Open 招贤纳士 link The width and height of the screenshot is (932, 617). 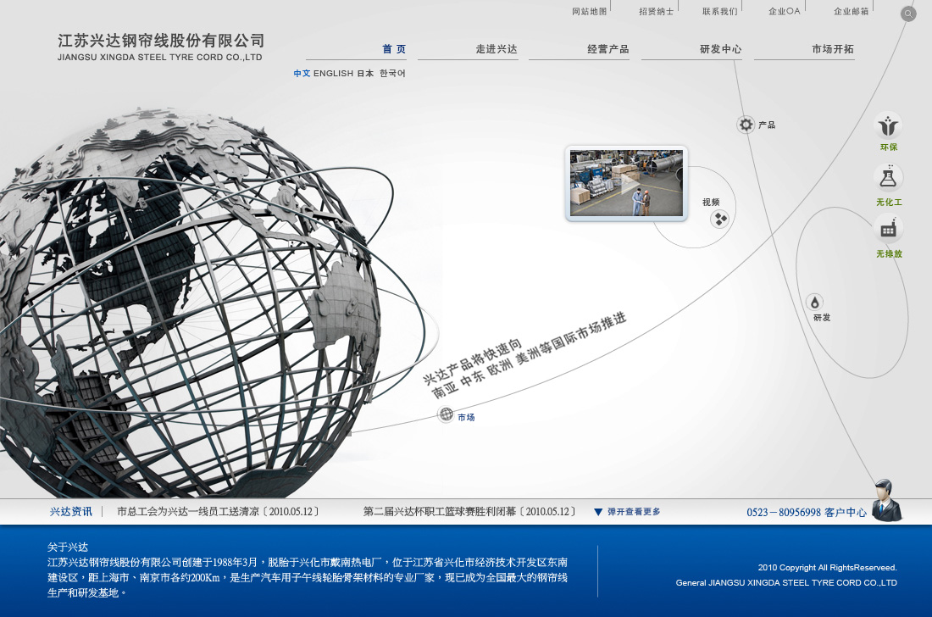tap(656, 11)
